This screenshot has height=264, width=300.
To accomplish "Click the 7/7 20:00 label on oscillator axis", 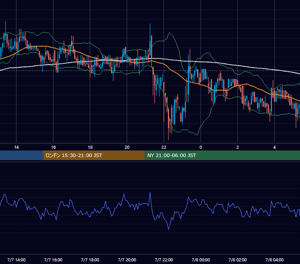I will click(x=127, y=260).
